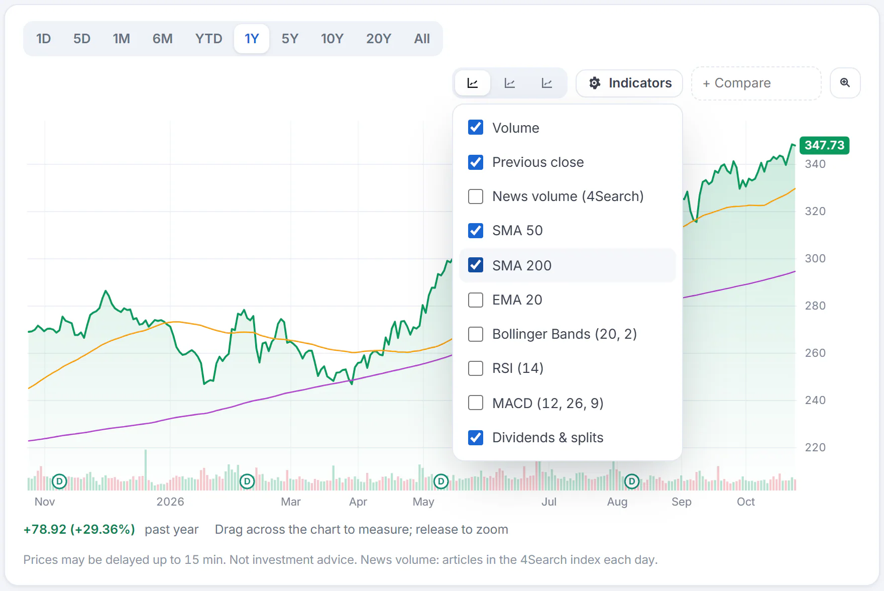The height and width of the screenshot is (591, 884).
Task: Show year-to-date with YTD
Action: (208, 39)
